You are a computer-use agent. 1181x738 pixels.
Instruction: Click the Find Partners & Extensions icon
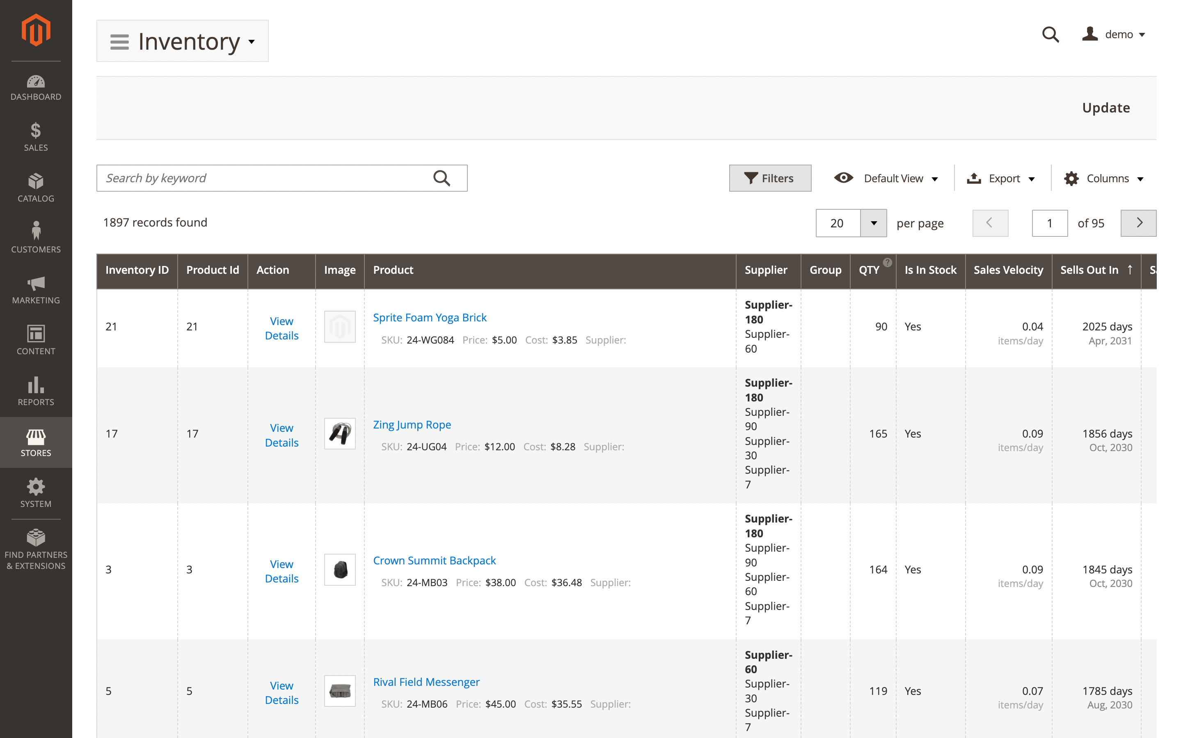36,537
